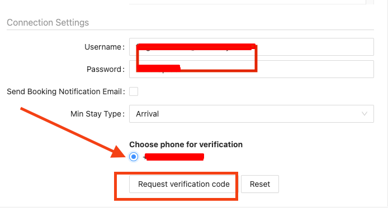Image resolution: width=388 pixels, height=208 pixels.
Task: Click the divider line under Connection Settings
Action: [x=190, y=30]
